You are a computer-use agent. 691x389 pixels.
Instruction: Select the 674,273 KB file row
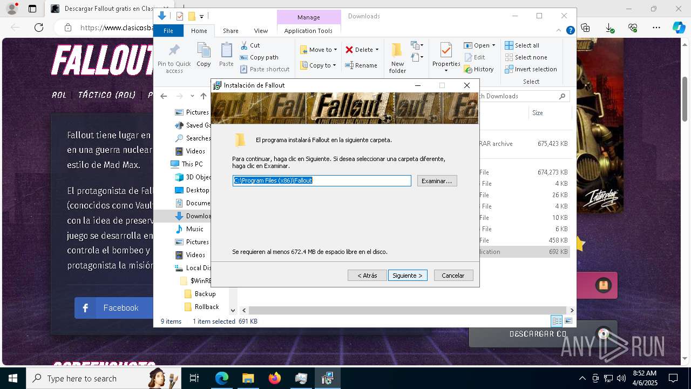click(x=524, y=172)
